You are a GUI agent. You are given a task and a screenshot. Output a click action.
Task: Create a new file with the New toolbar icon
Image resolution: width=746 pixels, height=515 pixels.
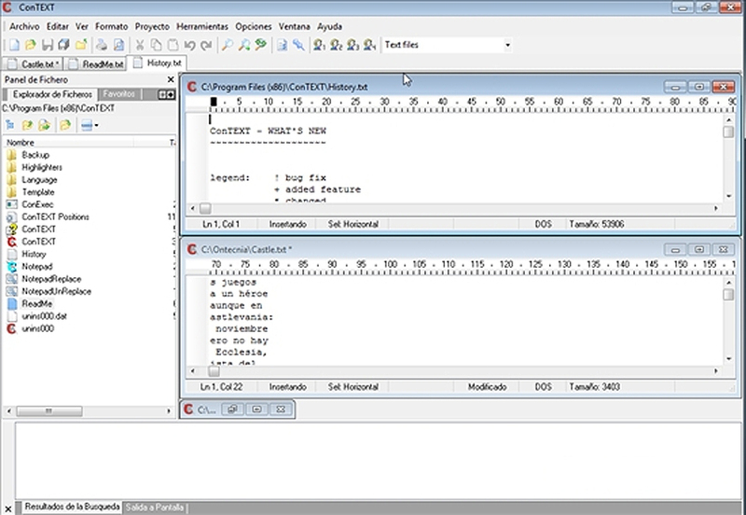click(x=14, y=45)
